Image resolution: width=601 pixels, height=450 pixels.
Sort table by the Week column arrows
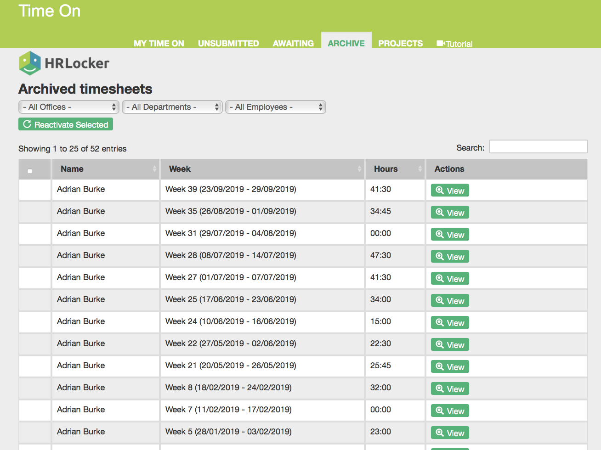coord(359,169)
